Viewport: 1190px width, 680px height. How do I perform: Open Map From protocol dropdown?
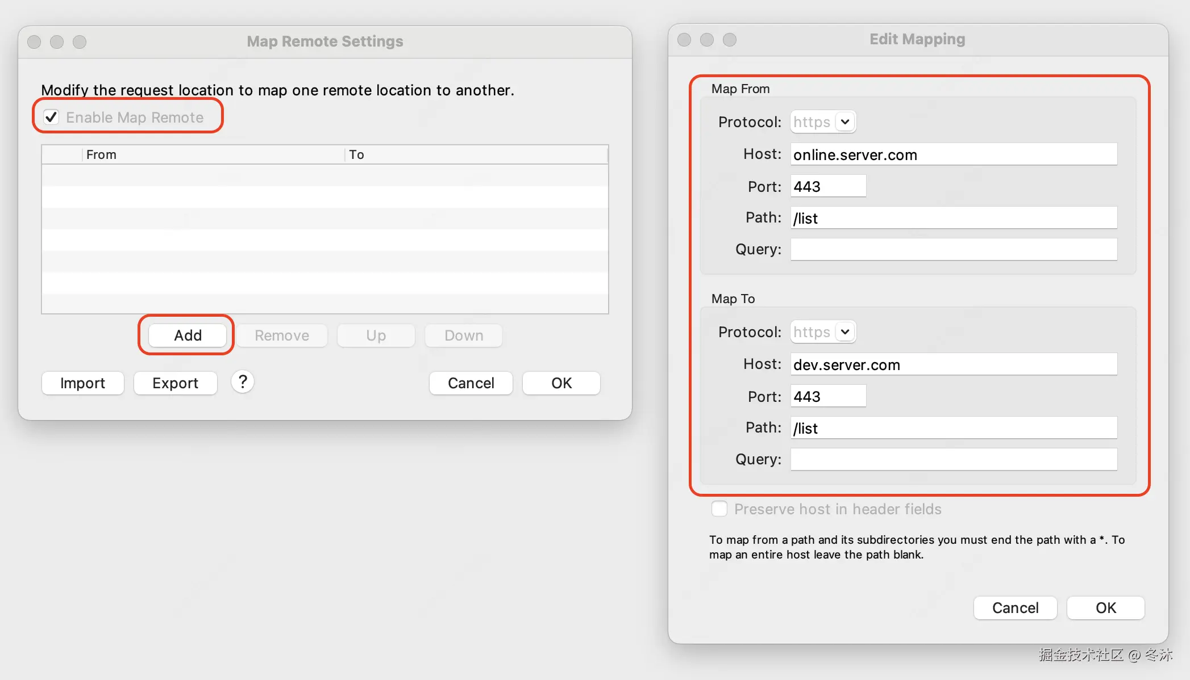click(844, 121)
